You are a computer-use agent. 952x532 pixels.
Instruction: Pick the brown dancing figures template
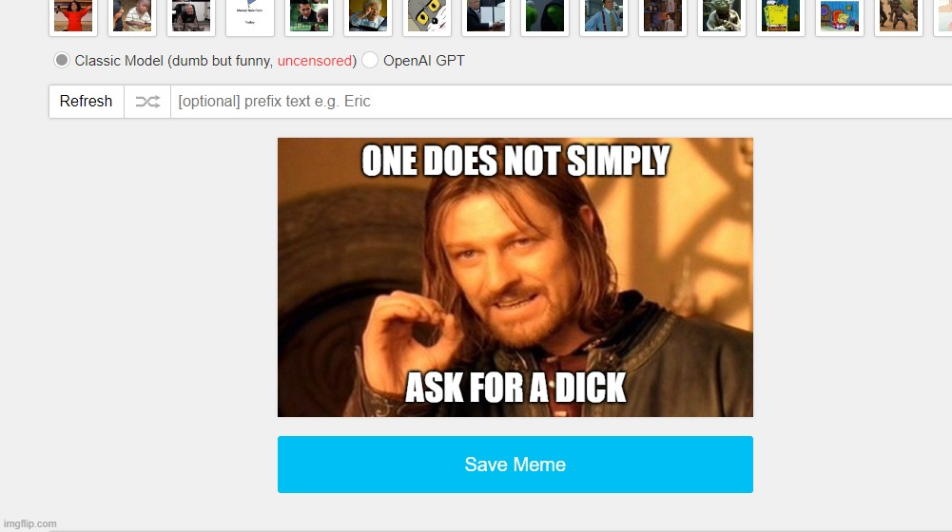tap(898, 16)
